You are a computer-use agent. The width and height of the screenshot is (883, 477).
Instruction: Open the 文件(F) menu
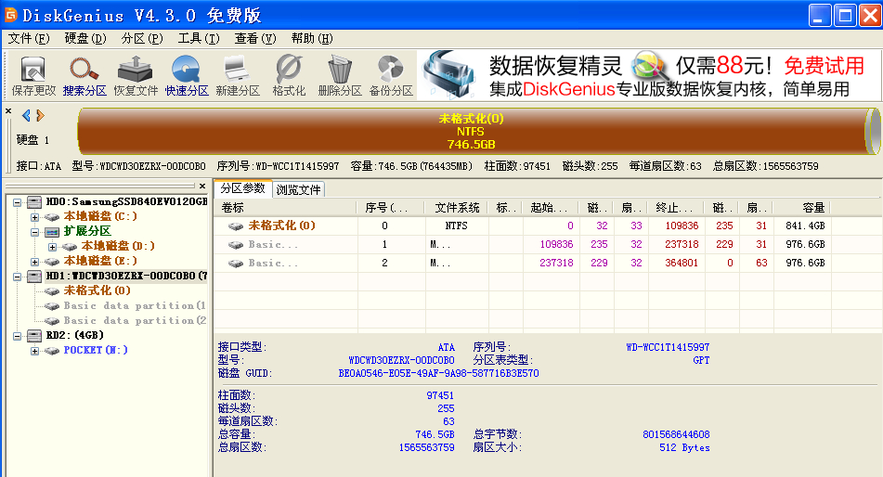point(29,38)
